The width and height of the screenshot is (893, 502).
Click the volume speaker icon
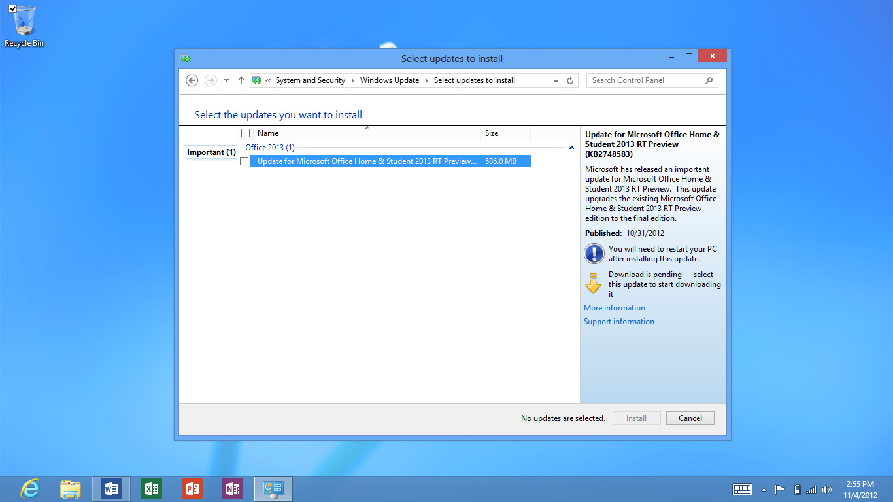point(827,490)
